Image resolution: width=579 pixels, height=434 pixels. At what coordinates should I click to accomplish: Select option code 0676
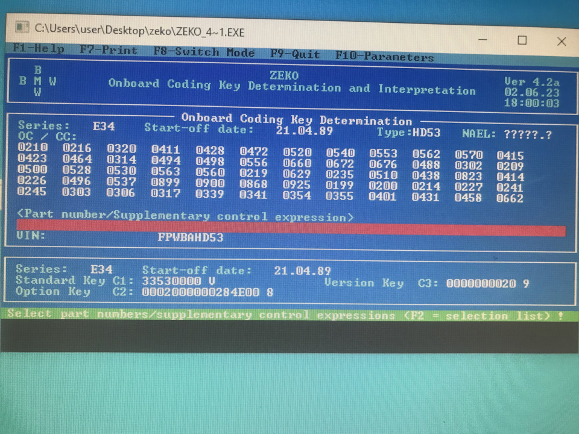click(384, 165)
